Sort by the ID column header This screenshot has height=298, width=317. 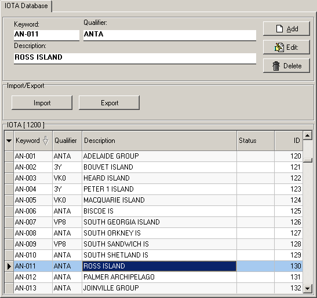click(x=289, y=141)
